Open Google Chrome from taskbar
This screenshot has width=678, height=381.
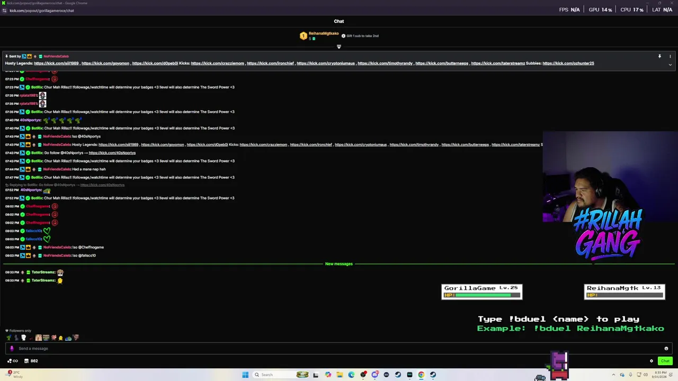click(x=421, y=375)
